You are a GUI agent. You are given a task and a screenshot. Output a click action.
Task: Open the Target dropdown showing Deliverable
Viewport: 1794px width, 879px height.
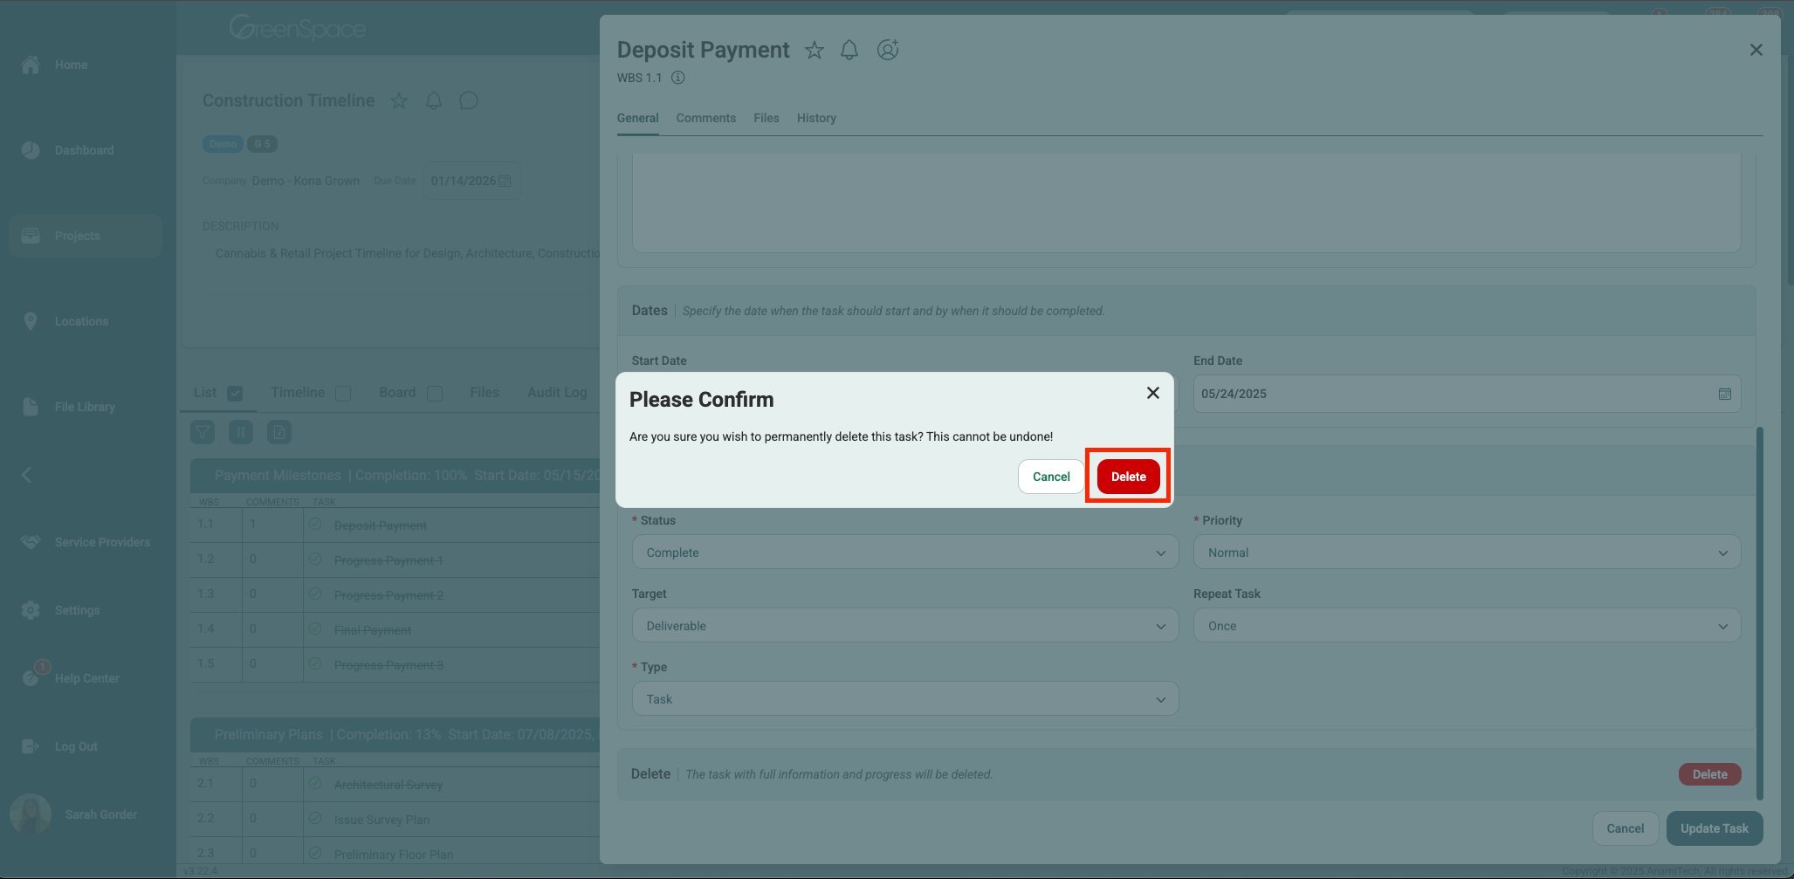coord(904,626)
